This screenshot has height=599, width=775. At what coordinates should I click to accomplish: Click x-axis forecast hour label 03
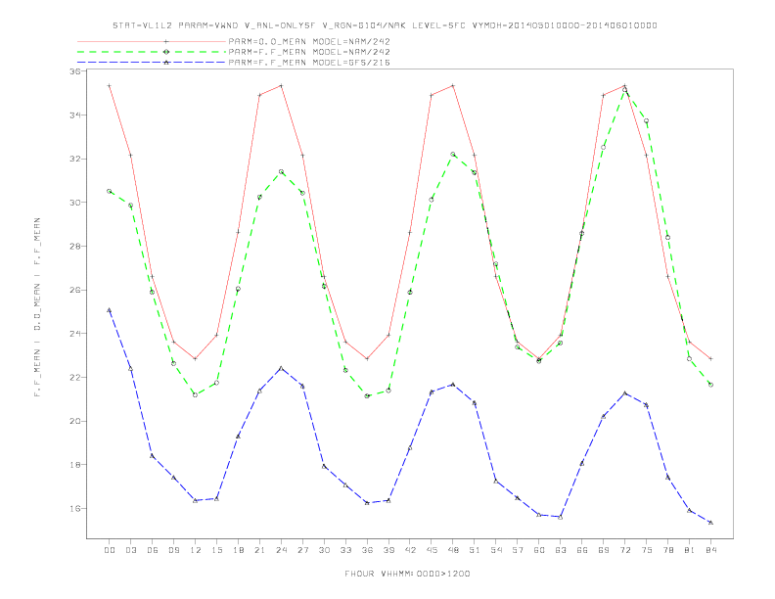pyautogui.click(x=131, y=550)
